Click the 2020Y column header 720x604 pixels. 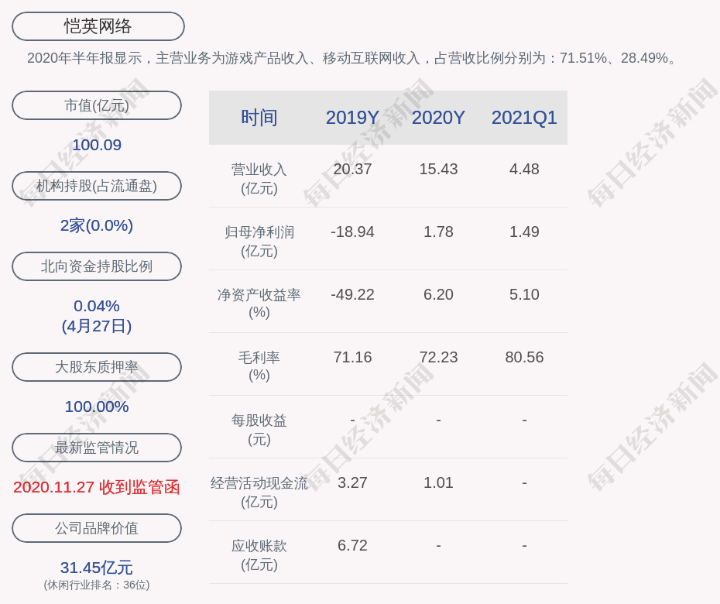point(438,118)
